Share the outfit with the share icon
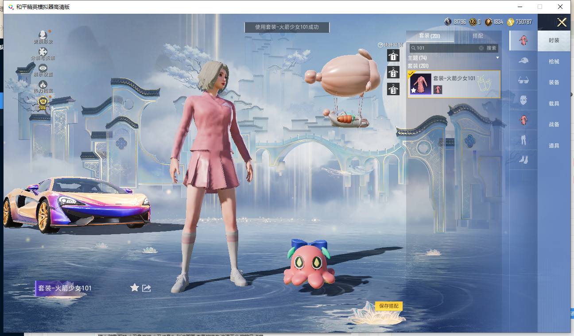Image resolution: width=574 pixels, height=336 pixels. coord(147,288)
